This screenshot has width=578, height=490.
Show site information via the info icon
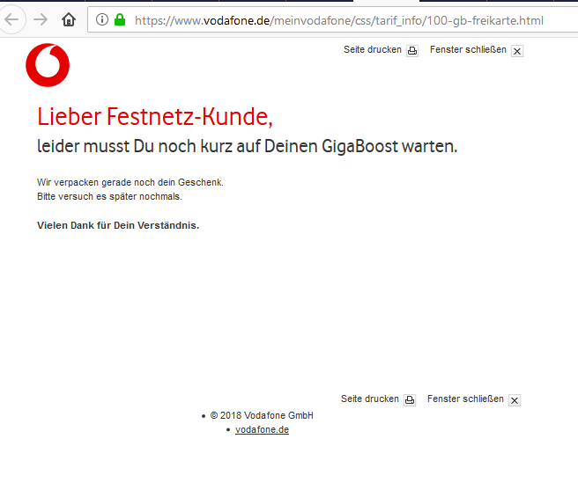[102, 19]
